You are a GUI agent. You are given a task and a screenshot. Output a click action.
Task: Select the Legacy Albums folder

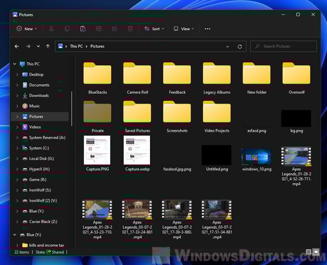click(x=217, y=78)
